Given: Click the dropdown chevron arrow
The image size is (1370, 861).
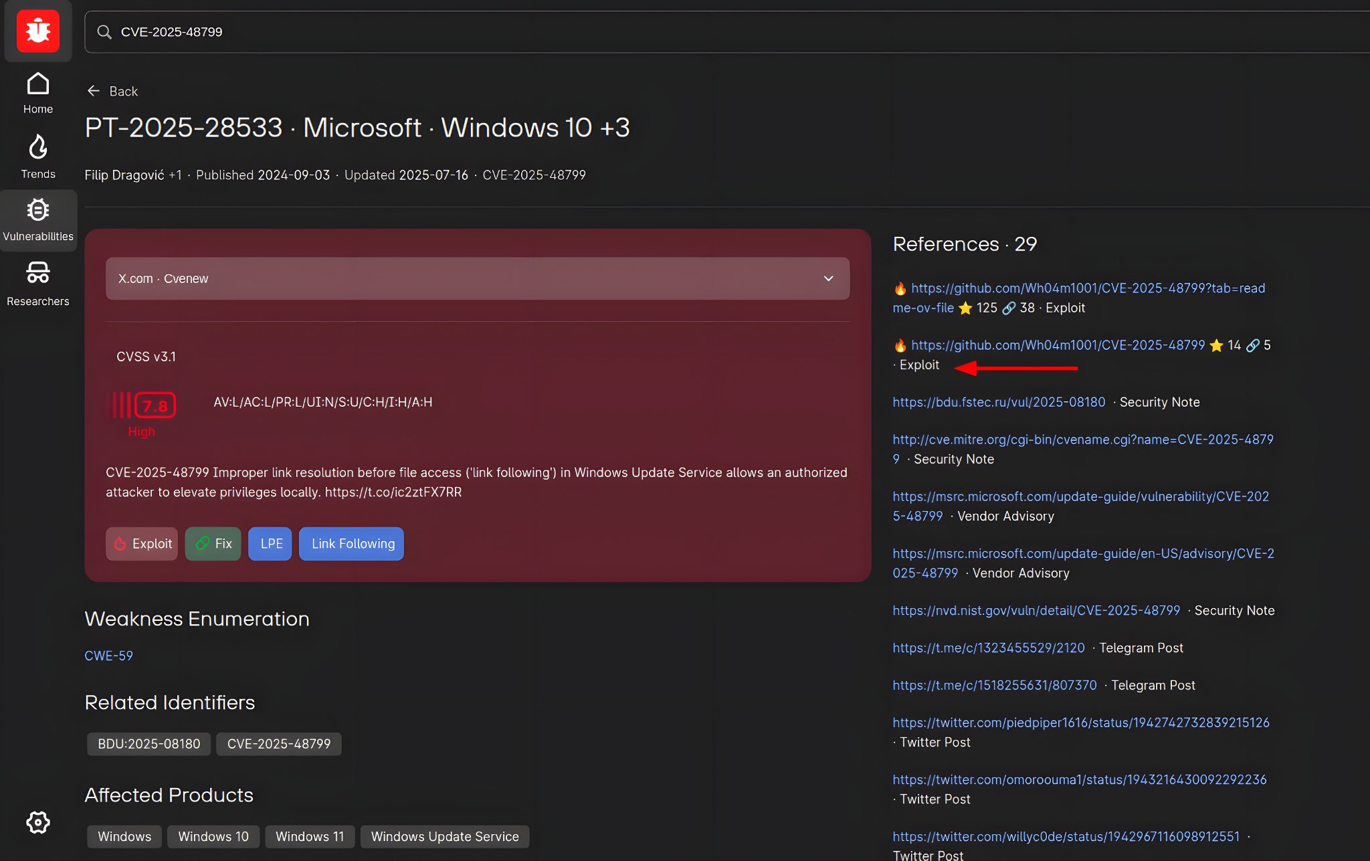Looking at the screenshot, I should point(829,278).
